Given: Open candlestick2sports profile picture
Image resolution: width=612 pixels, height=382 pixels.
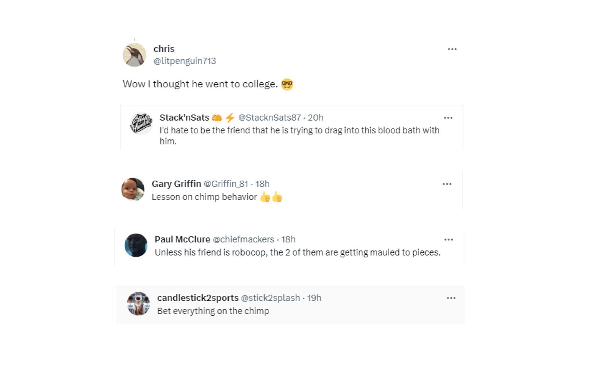Looking at the screenshot, I should (138, 304).
